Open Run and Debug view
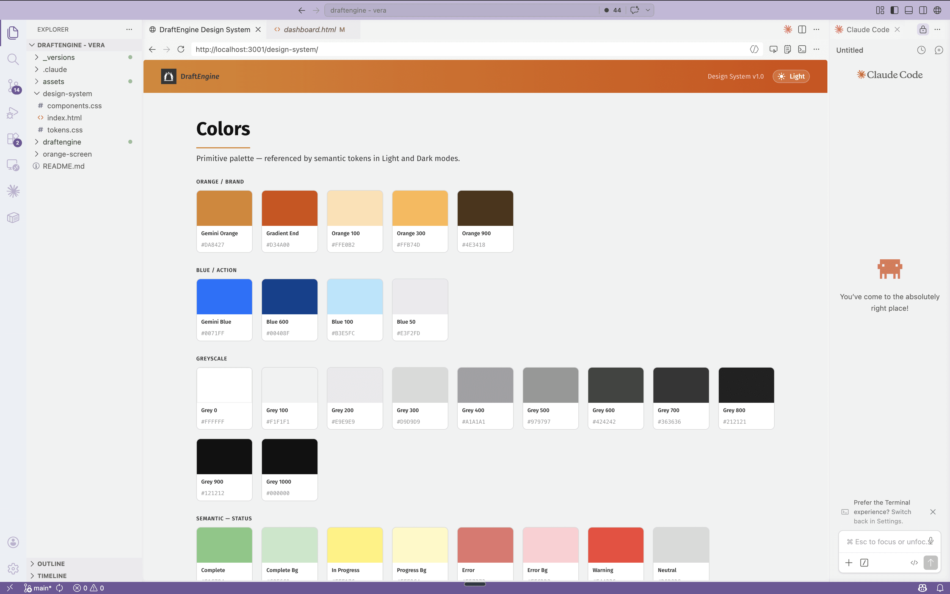The width and height of the screenshot is (950, 594). [x=13, y=113]
